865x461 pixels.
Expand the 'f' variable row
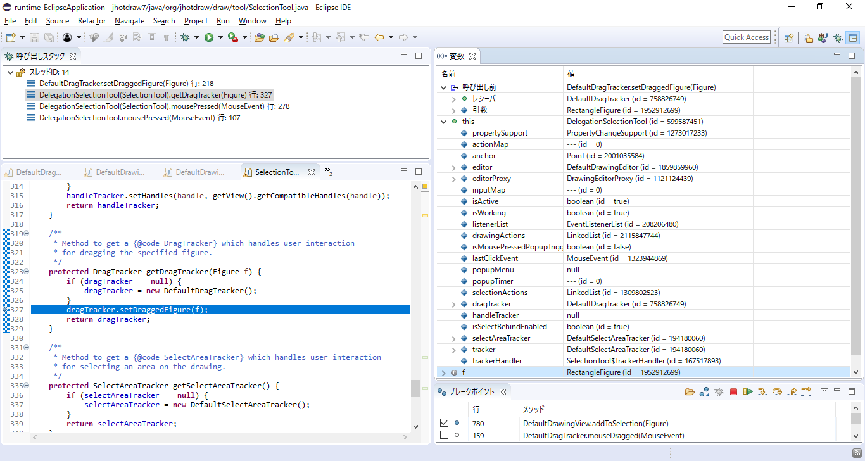click(444, 372)
